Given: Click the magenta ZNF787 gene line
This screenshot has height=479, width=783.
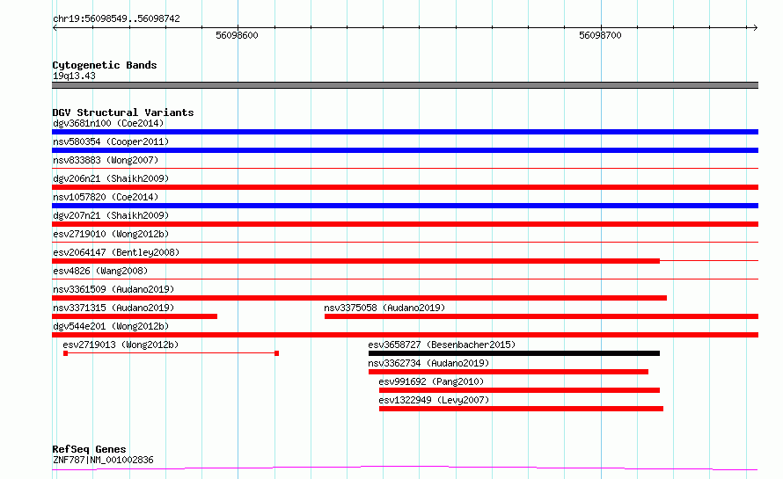Looking at the screenshot, I should click(x=405, y=468).
